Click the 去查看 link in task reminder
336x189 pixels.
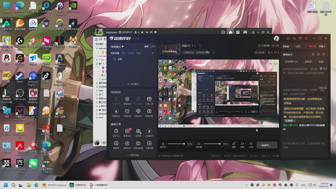click(x=290, y=121)
